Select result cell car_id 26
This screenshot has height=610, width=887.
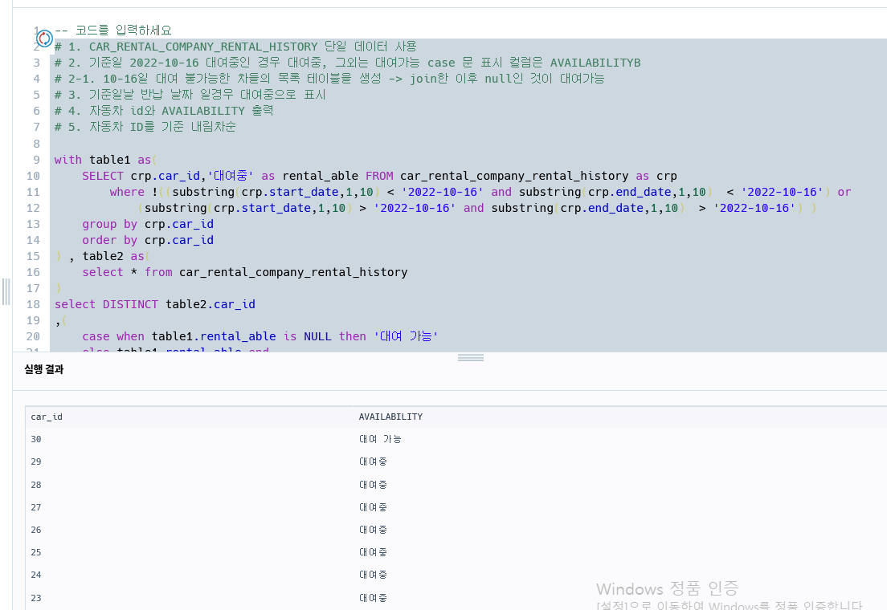tap(36, 530)
